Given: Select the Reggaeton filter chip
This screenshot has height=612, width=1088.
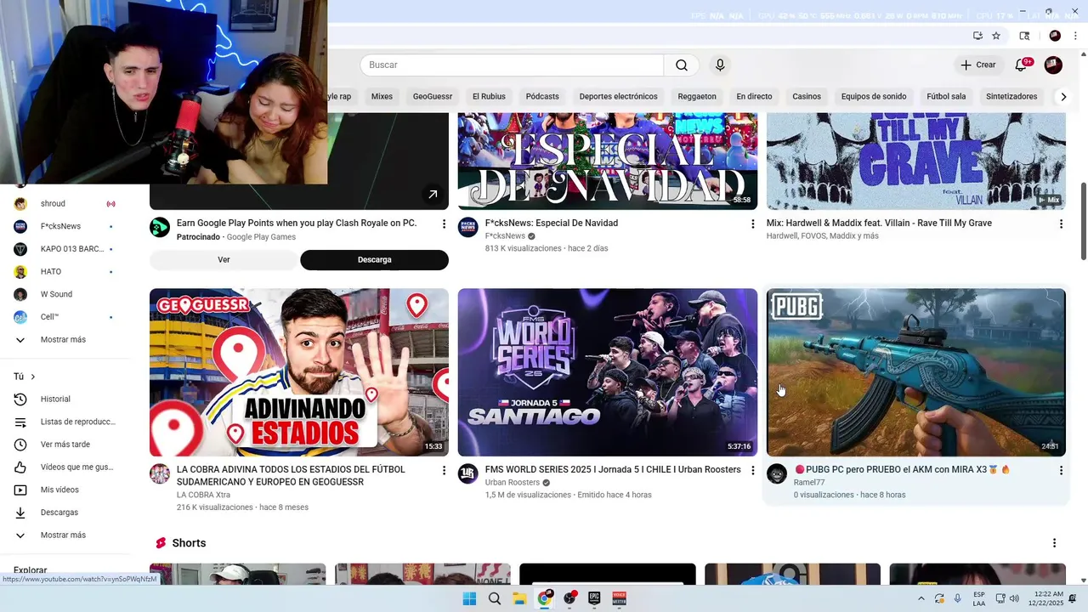Looking at the screenshot, I should [x=697, y=97].
